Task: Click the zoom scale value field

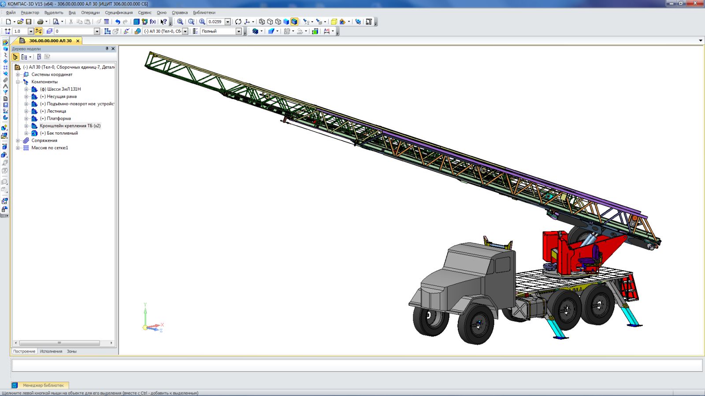Action: [215, 22]
